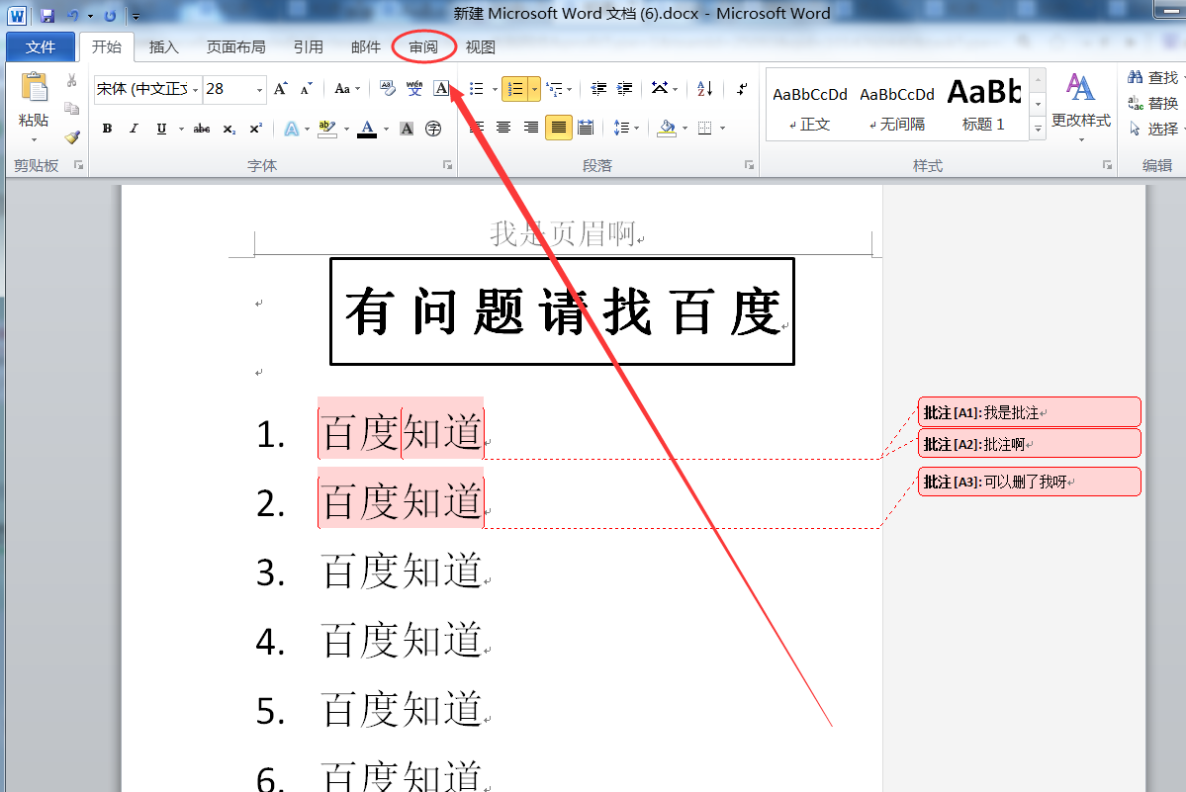Select the Phonetic Guide icon
The image size is (1186, 792).
[413, 88]
